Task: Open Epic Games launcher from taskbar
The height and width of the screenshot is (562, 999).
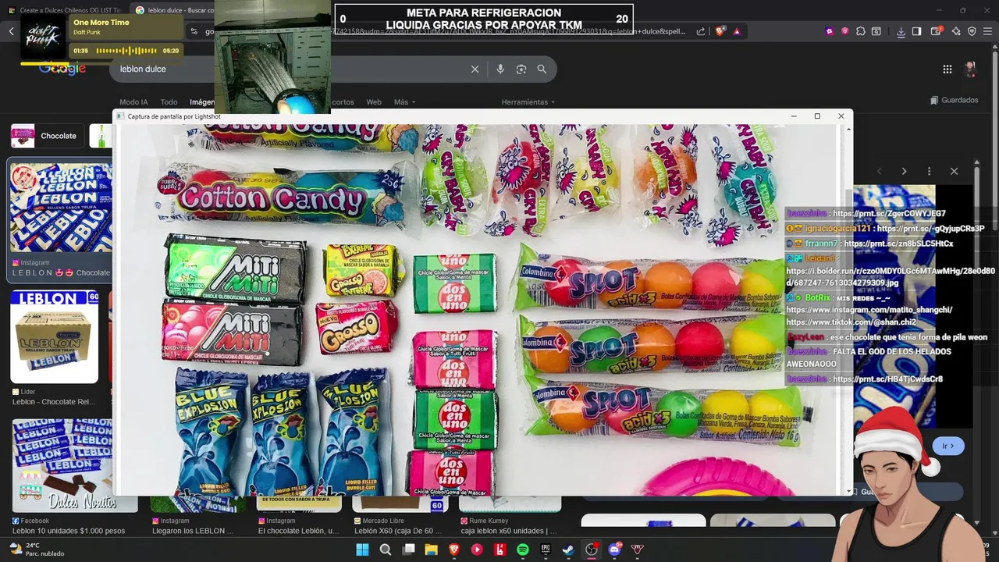Action: click(546, 550)
